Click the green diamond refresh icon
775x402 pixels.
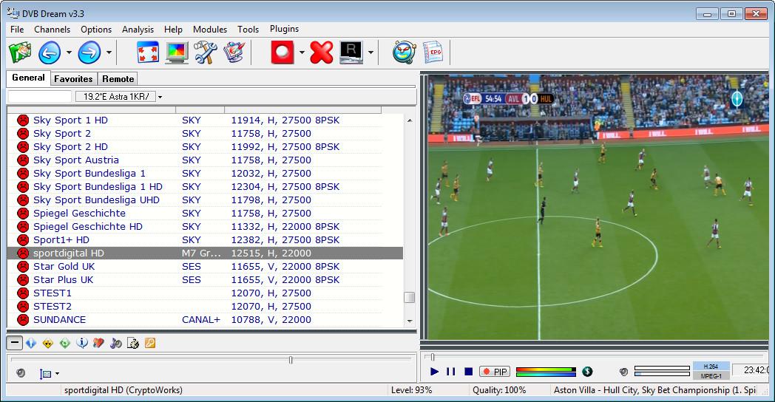[x=65, y=343]
